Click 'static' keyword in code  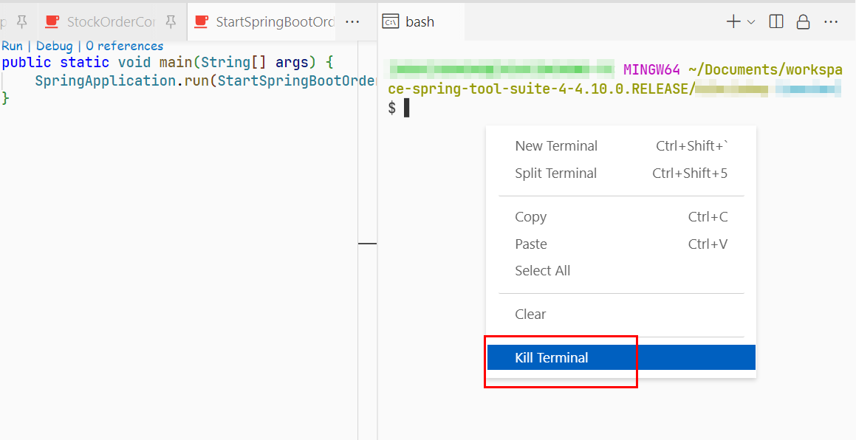[x=85, y=62]
